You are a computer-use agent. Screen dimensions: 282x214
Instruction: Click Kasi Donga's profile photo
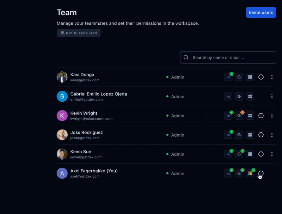(62, 77)
